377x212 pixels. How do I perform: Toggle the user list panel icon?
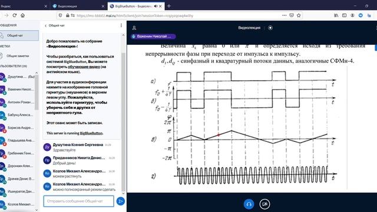click(134, 28)
